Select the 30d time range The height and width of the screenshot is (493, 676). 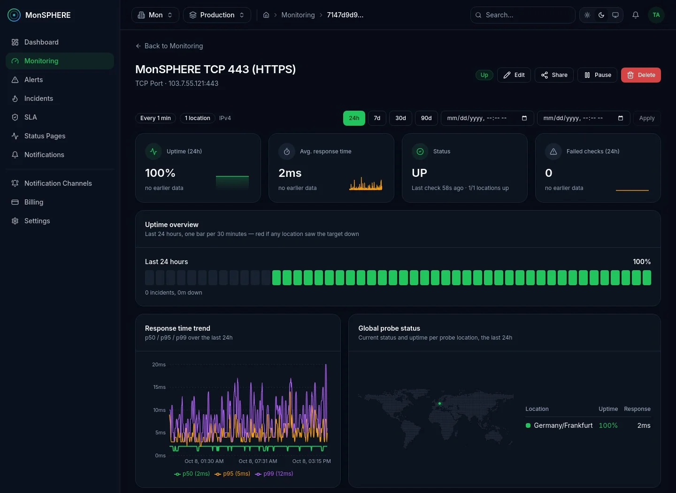(x=400, y=118)
